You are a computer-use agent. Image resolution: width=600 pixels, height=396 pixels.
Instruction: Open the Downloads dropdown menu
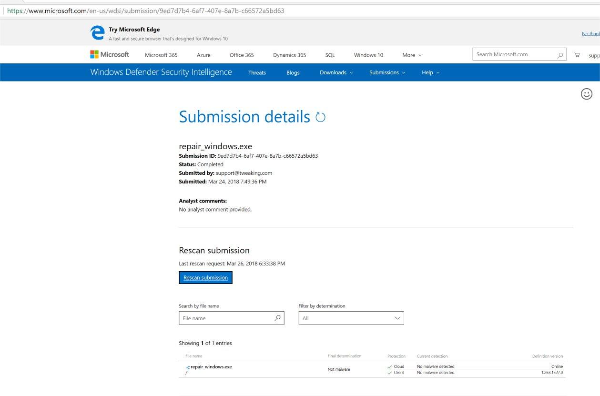(x=336, y=72)
